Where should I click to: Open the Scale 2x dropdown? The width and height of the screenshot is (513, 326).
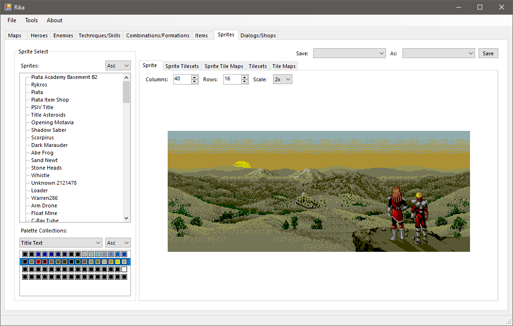(282, 79)
